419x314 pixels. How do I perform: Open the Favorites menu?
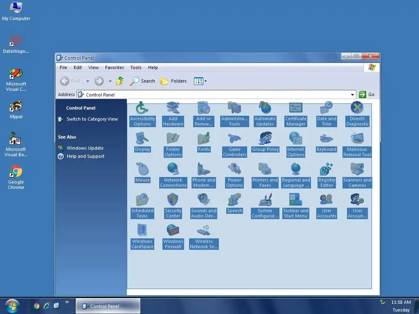point(115,67)
